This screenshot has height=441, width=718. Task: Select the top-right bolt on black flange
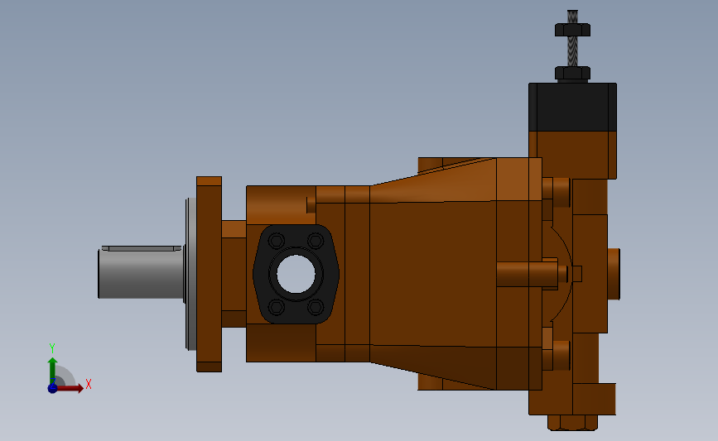click(316, 241)
